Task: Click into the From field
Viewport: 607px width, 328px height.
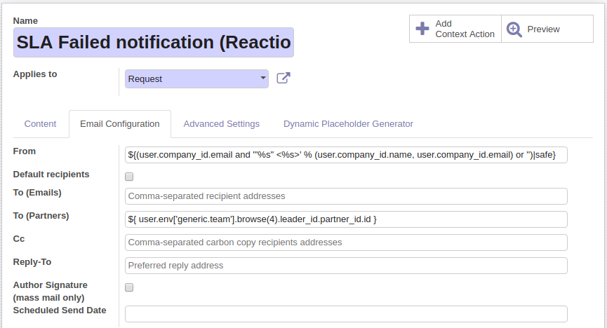Action: pos(346,155)
